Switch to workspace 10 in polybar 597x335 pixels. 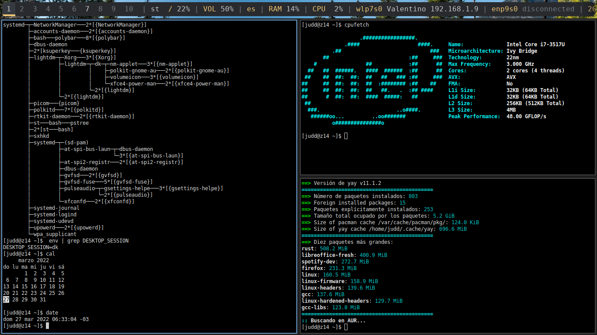[128, 9]
